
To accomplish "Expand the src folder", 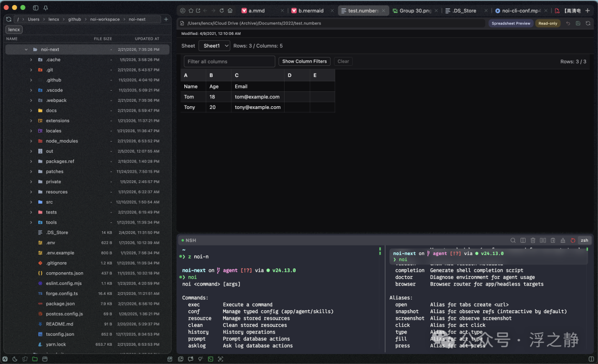I will click(31, 202).
